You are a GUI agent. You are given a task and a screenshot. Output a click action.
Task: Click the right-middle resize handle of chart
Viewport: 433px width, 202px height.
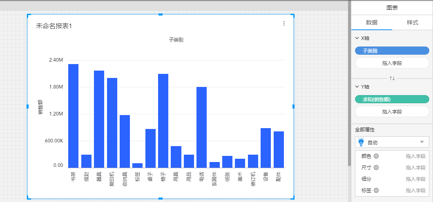coord(294,106)
